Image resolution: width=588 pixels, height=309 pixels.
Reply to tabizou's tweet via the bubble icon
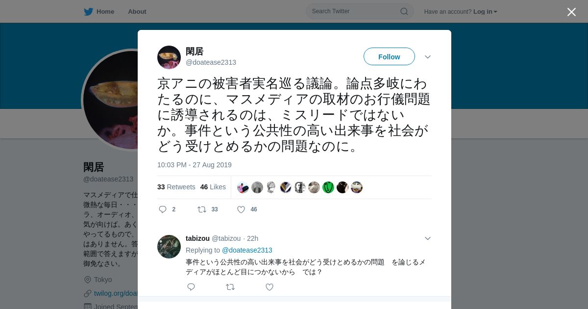coord(191,287)
